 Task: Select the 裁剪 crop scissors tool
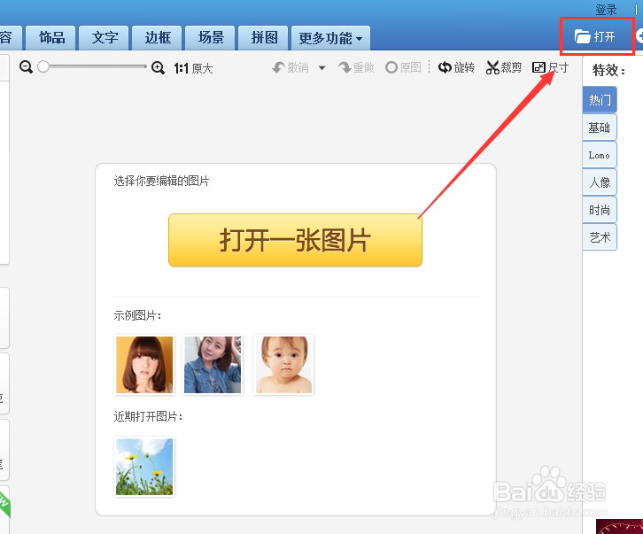click(504, 67)
